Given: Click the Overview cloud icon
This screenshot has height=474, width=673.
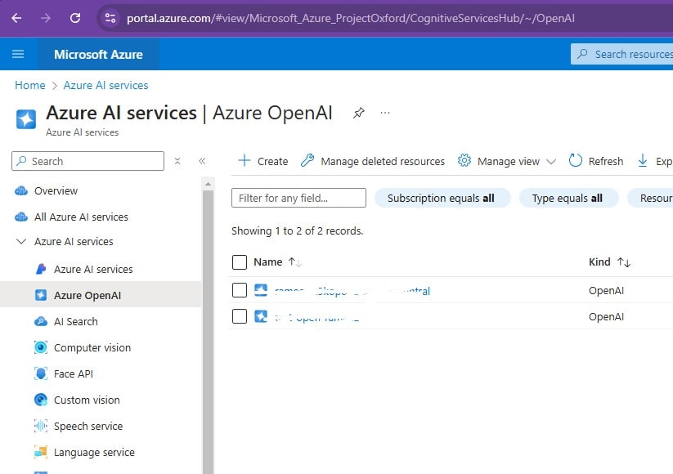Looking at the screenshot, I should point(21,191).
